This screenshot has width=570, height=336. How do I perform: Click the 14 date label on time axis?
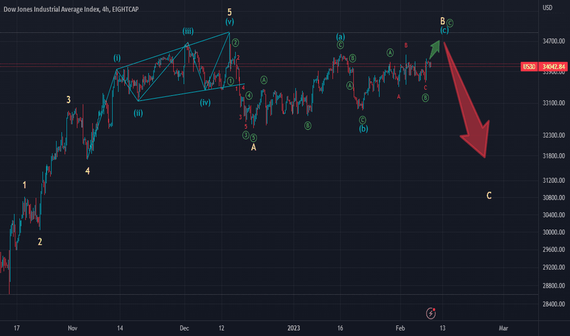click(120, 328)
